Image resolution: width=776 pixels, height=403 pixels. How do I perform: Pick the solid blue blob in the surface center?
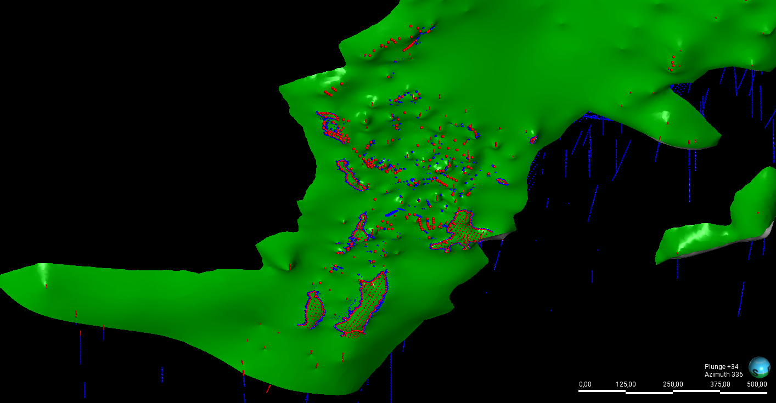(394, 212)
